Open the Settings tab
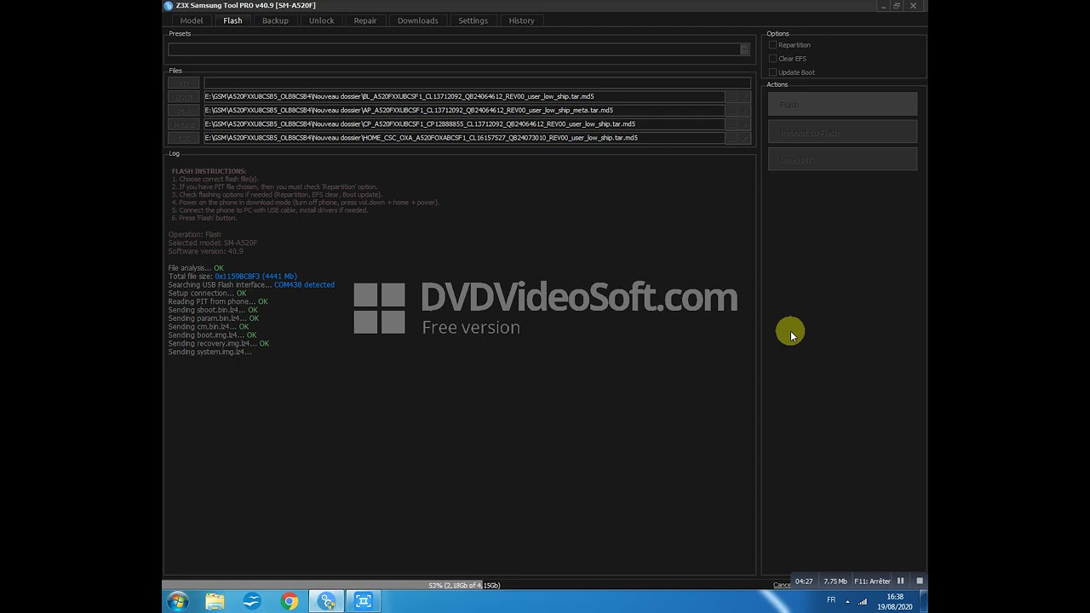This screenshot has width=1090, height=613. (x=473, y=20)
